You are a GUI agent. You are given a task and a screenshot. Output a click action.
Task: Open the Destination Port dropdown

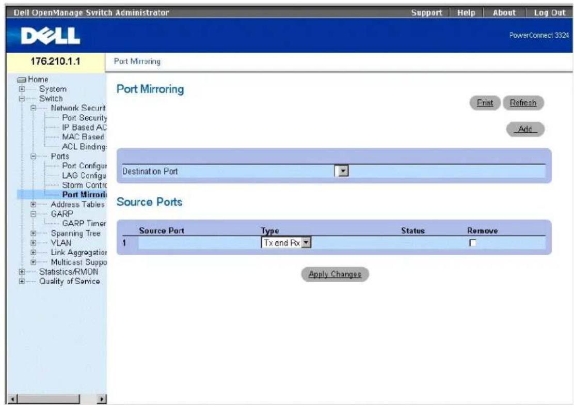342,171
